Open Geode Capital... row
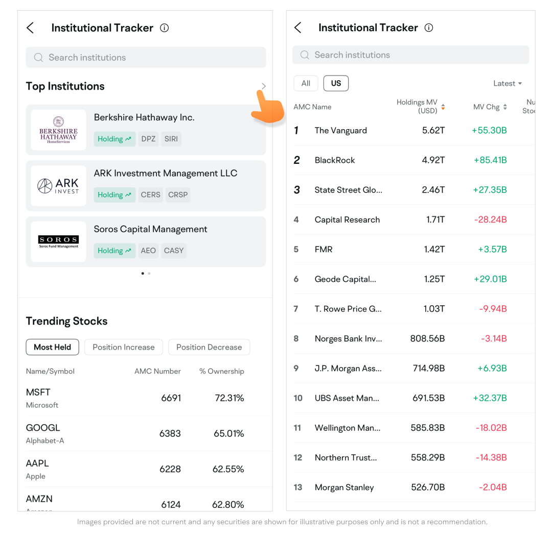The height and width of the screenshot is (537, 552). tap(415, 279)
